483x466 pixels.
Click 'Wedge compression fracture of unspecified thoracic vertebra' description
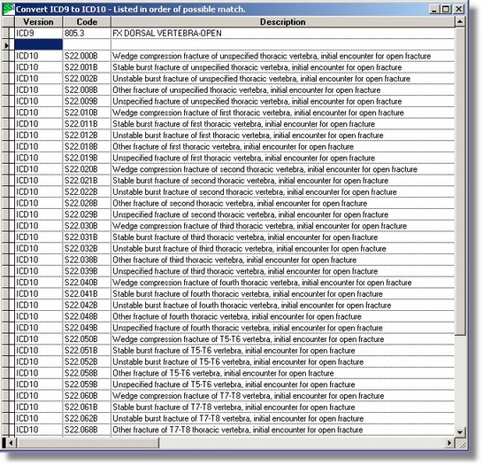283,56
